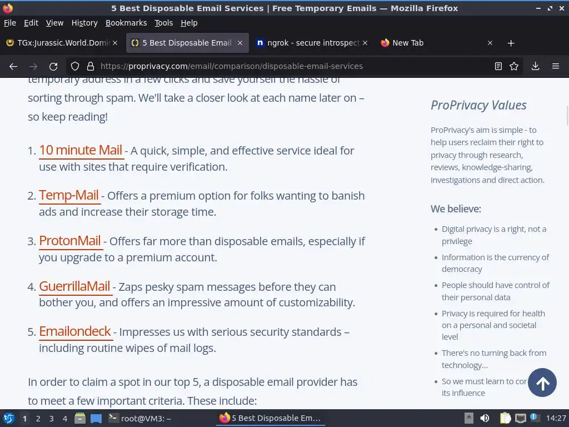
Task: Open the Emailondeck link
Action: point(75,331)
